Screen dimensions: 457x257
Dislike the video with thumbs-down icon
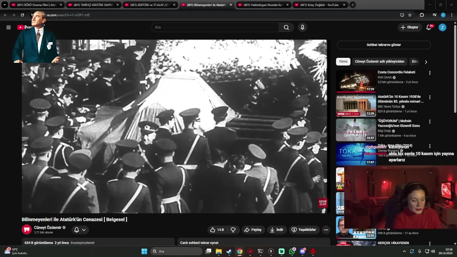coord(233,230)
